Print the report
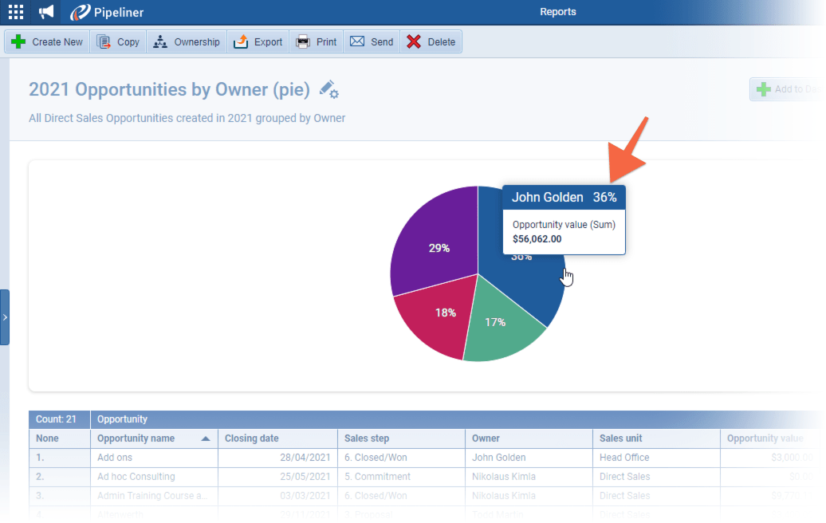Screen dimensions: 826x523 pyautogui.click(x=317, y=42)
